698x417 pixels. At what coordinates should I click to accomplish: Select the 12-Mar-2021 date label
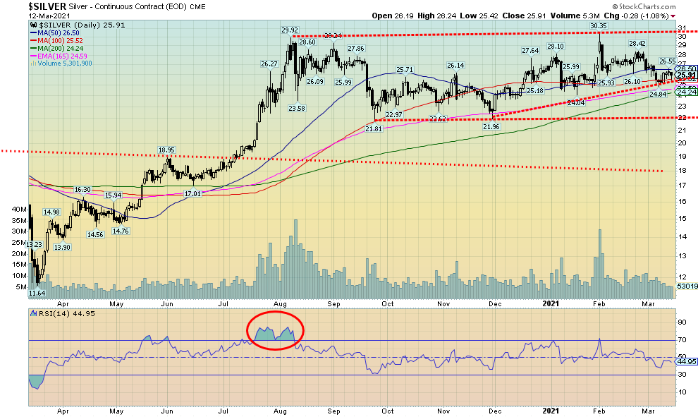pos(49,16)
